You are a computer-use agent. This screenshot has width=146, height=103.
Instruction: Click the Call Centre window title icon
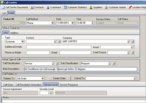[2, 2]
